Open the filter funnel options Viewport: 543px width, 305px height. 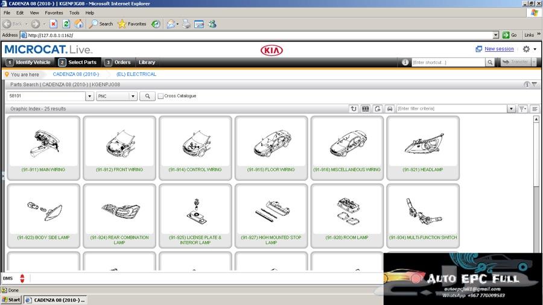tap(522, 108)
